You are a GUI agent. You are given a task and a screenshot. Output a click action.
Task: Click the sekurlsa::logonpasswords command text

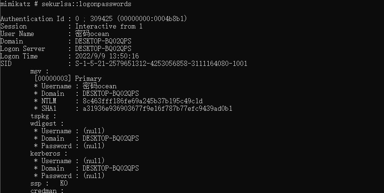pyautogui.click(x=87, y=4)
